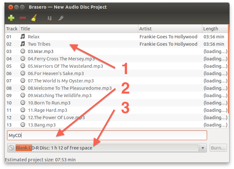Sort by the Title column header

click(78, 29)
